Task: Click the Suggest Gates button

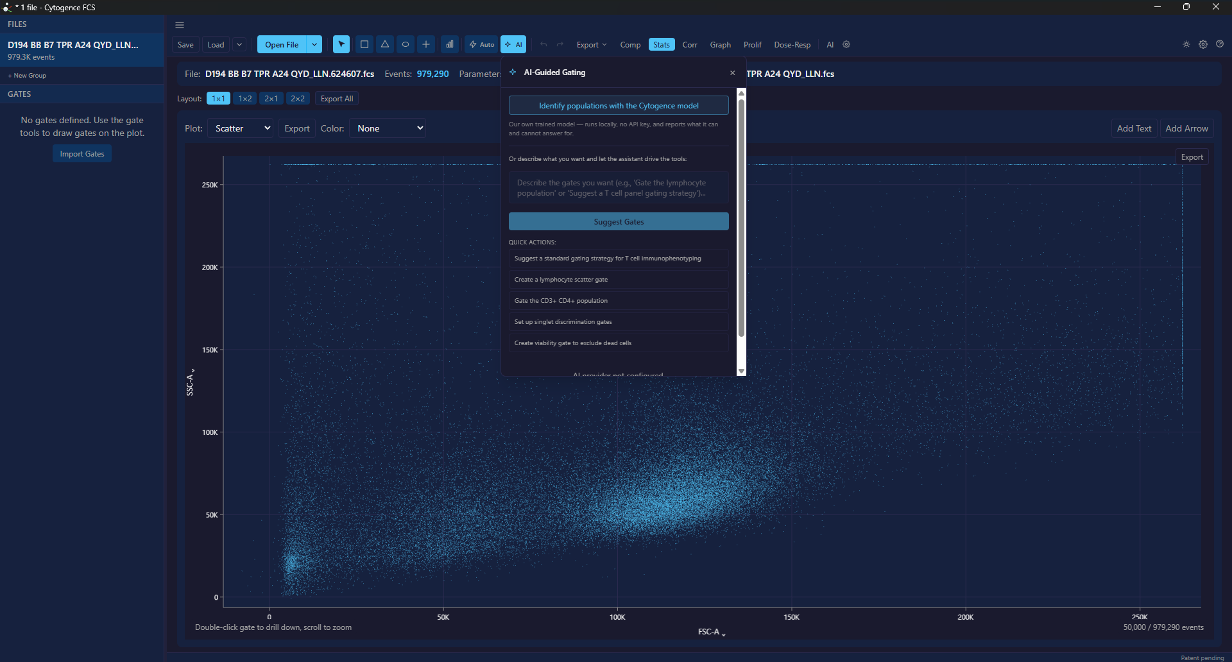Action: point(619,221)
